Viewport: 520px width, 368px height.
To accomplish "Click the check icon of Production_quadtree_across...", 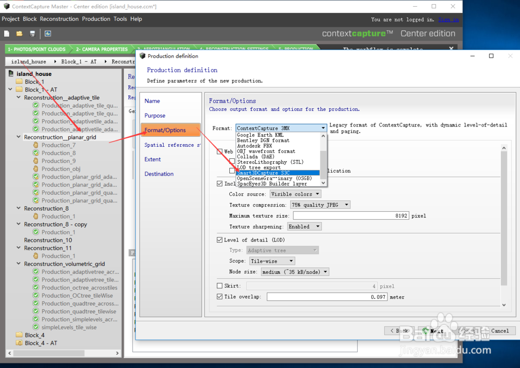I will (x=36, y=303).
